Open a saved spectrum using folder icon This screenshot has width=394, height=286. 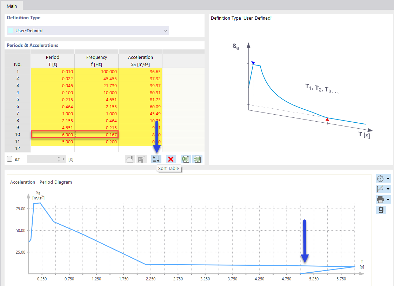(130, 159)
